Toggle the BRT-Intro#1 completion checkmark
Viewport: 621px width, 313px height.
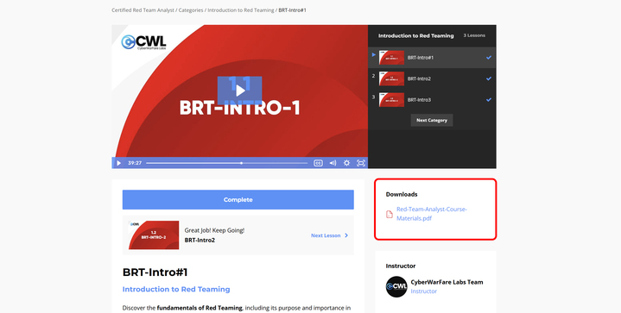[x=489, y=57]
